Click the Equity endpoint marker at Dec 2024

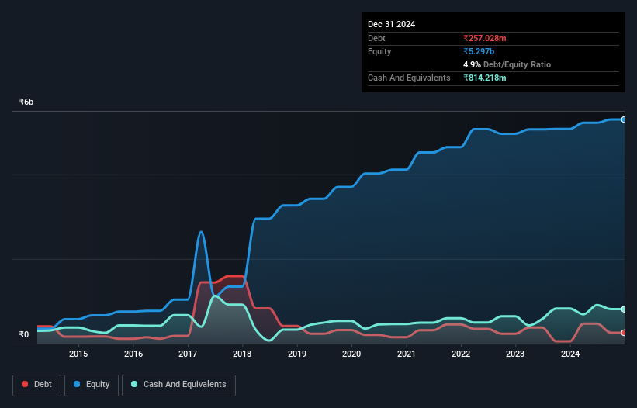point(624,119)
